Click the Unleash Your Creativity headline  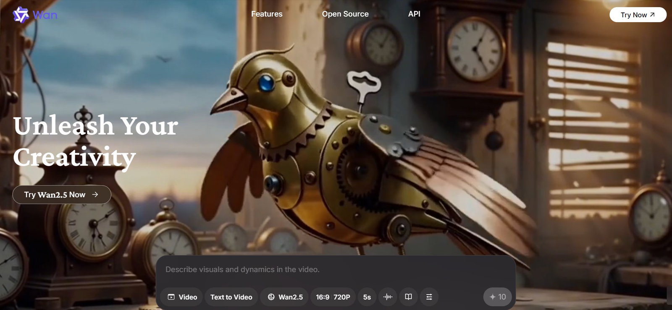(x=96, y=141)
